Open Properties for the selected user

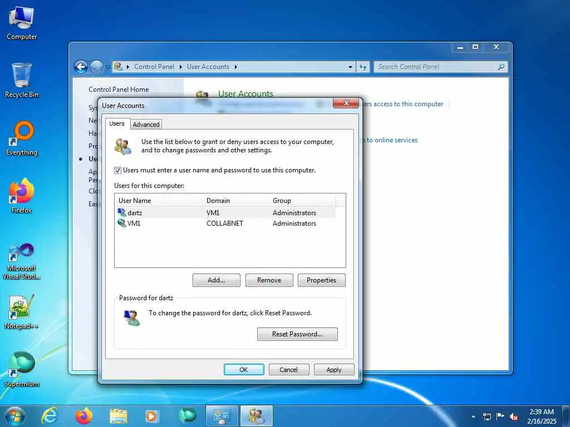pyautogui.click(x=321, y=280)
